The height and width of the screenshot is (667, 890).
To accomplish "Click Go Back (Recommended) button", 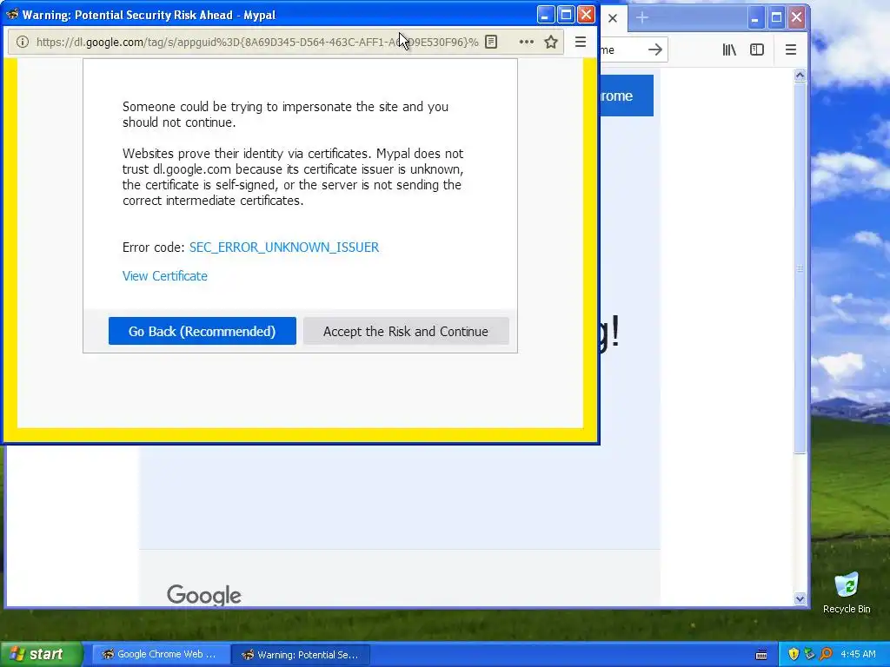I will point(202,331).
